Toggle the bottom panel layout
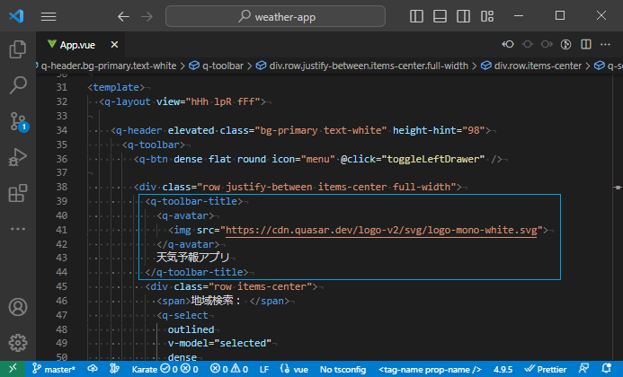The height and width of the screenshot is (377, 623). pyautogui.click(x=440, y=16)
